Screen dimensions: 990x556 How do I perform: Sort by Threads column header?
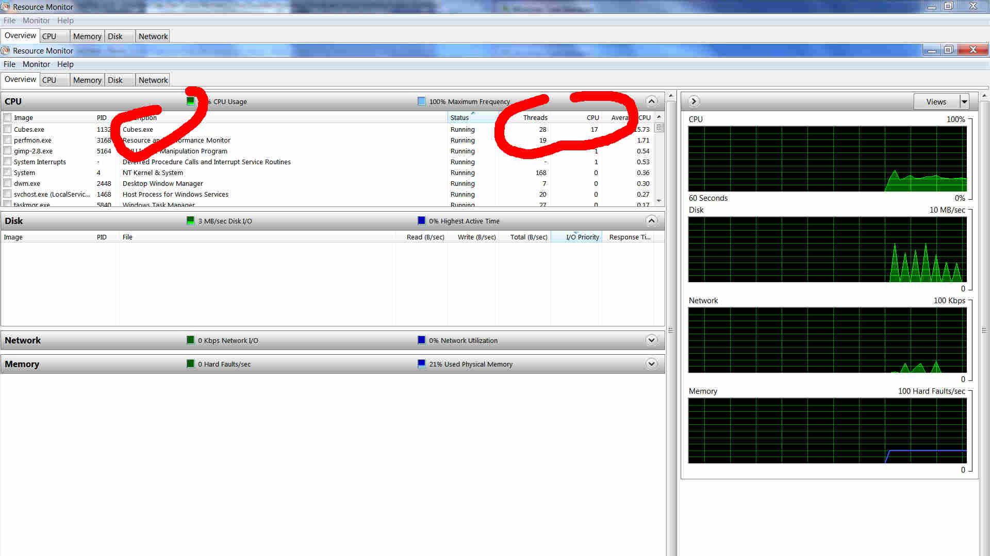(x=535, y=117)
